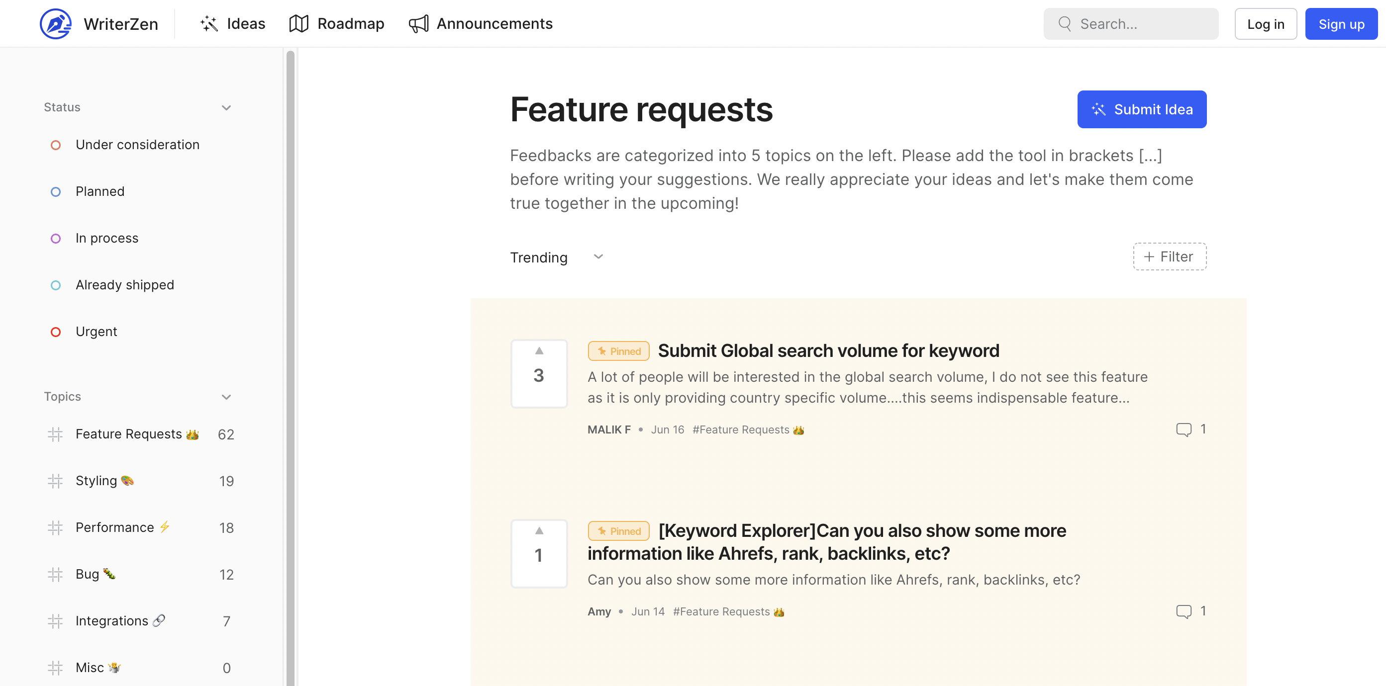Viewport: 1386px width, 686px height.
Task: Click the WriterZen logo icon
Action: tap(55, 24)
